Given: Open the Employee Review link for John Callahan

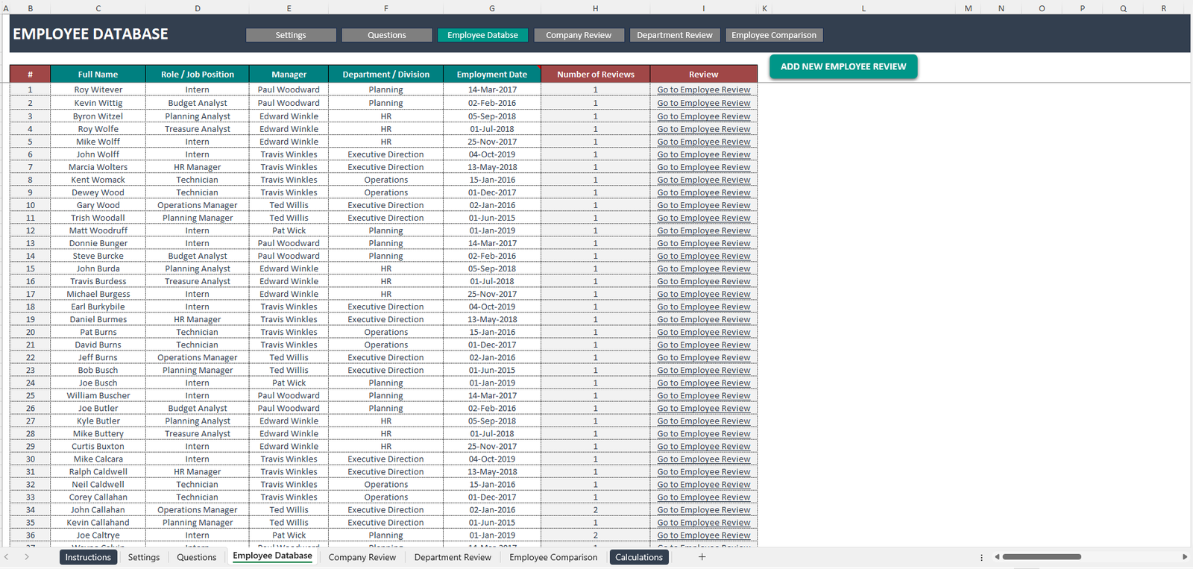Looking at the screenshot, I should click(x=703, y=510).
